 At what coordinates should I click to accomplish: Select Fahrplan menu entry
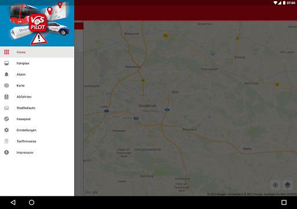(37, 63)
